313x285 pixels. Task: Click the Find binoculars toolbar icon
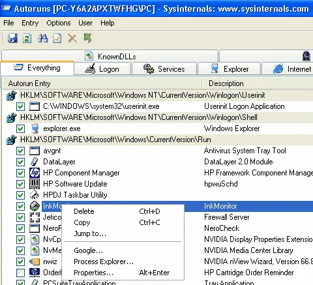click(x=42, y=38)
